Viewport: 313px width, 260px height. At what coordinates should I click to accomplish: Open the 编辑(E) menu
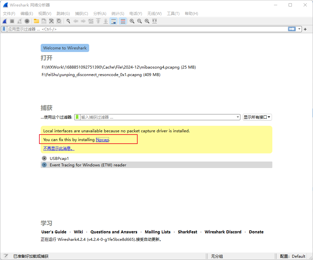click(27, 14)
